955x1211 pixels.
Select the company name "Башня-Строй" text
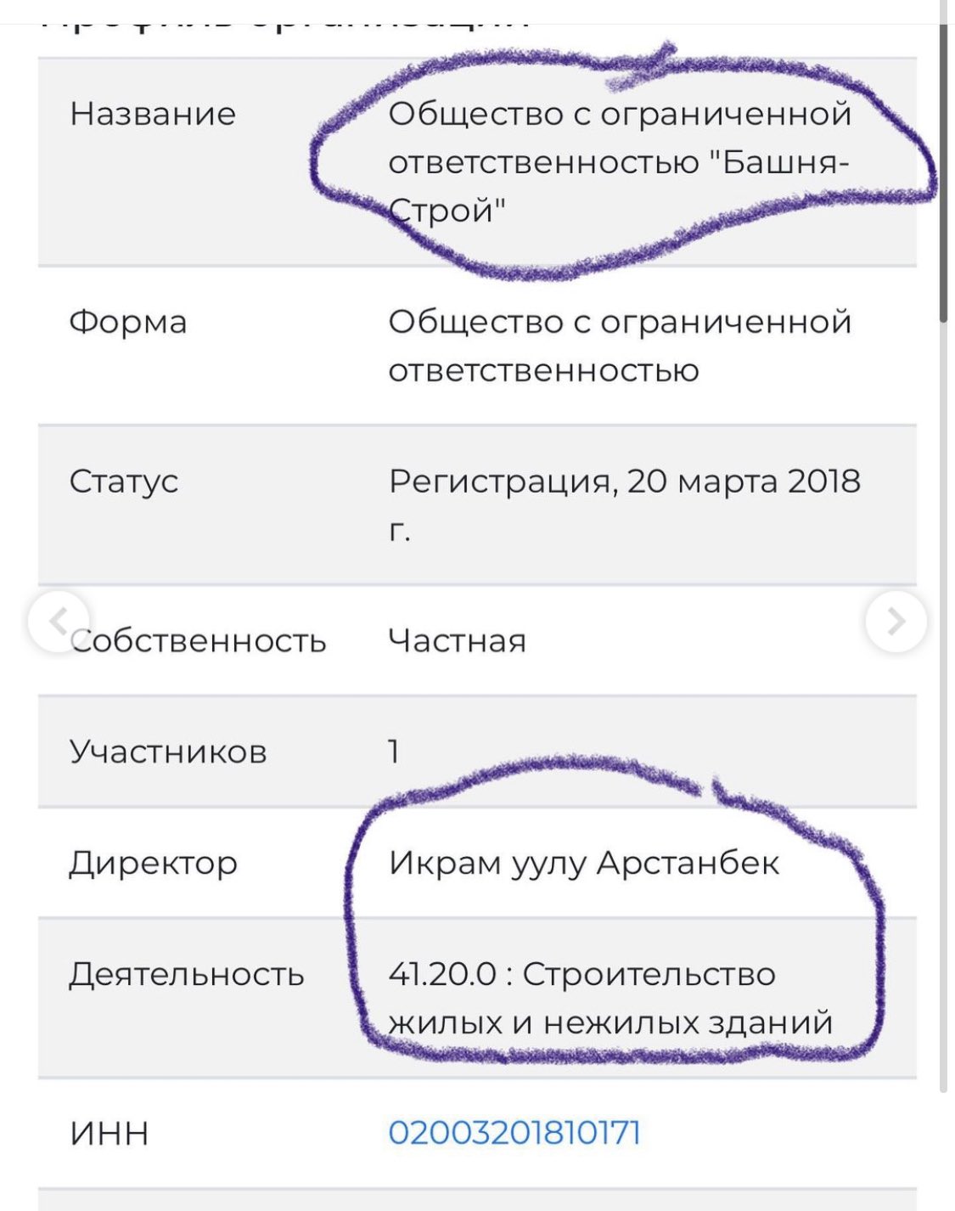coord(618,162)
